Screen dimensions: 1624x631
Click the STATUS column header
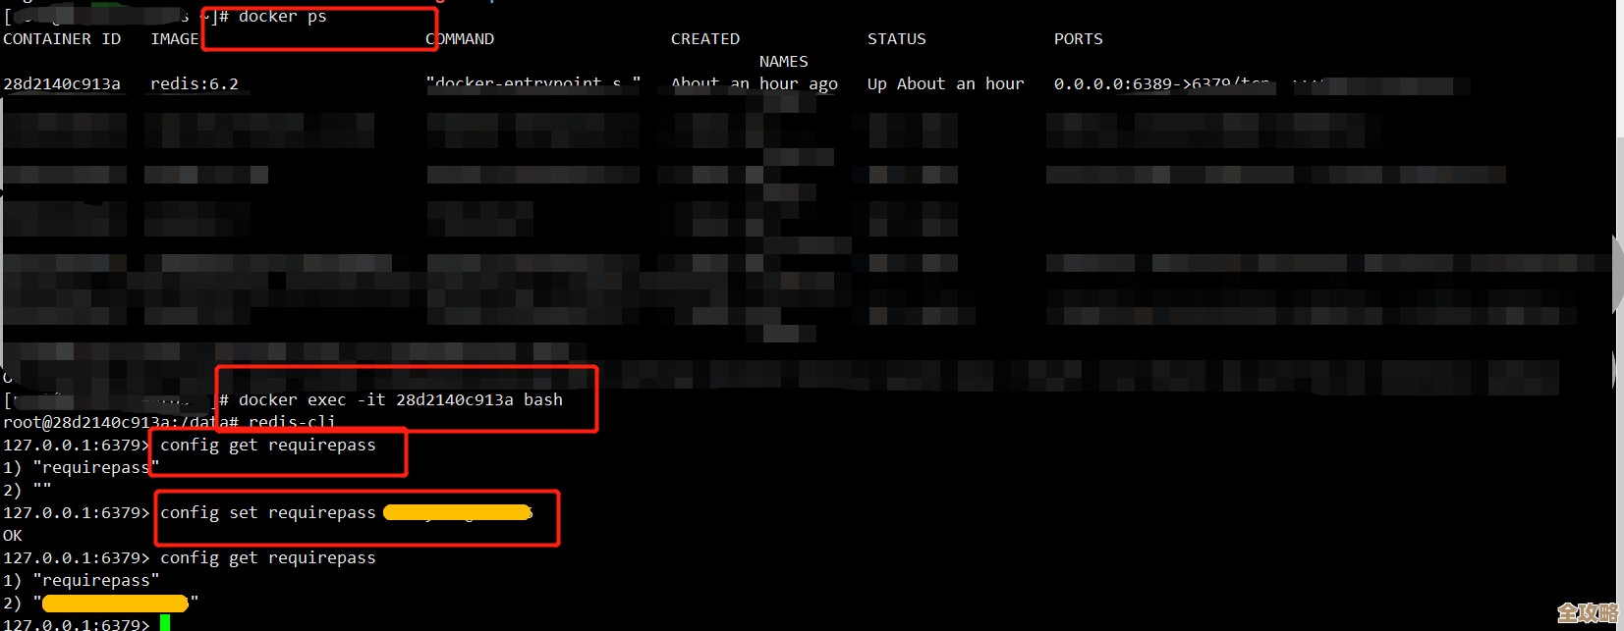click(896, 39)
